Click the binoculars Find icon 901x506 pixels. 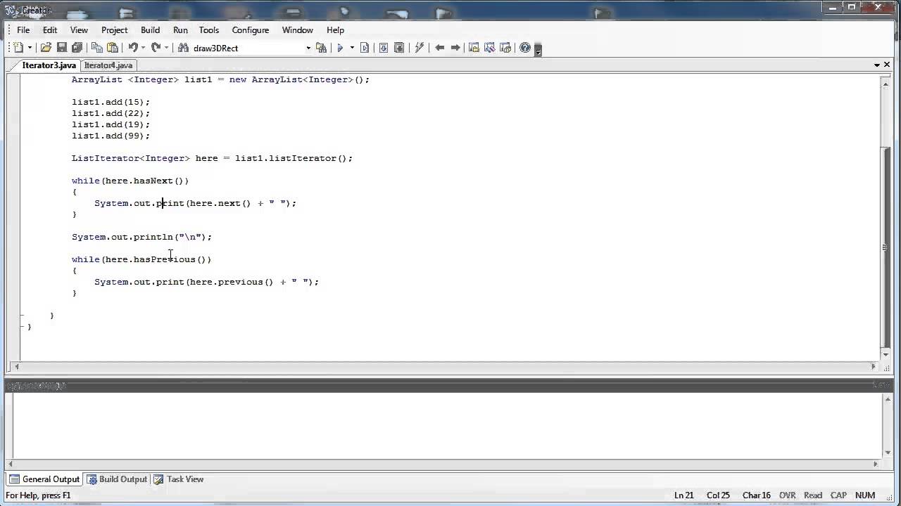tap(183, 48)
